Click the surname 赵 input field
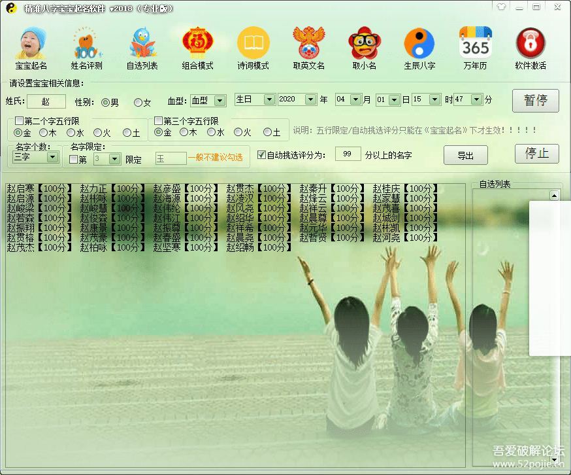 [x=46, y=99]
